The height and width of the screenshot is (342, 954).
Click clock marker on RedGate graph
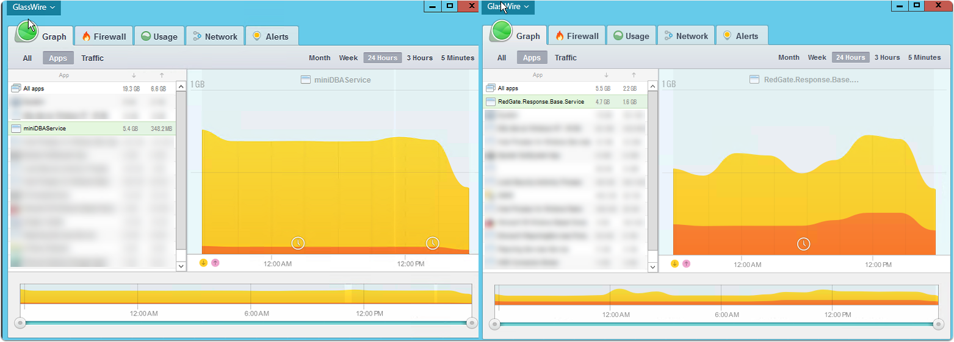pyautogui.click(x=804, y=244)
